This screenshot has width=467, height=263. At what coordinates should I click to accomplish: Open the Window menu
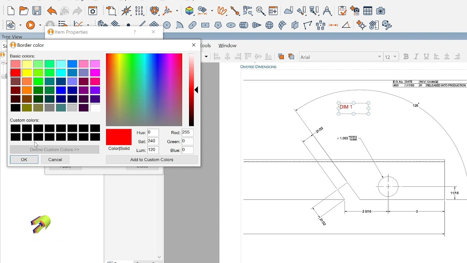click(x=227, y=46)
